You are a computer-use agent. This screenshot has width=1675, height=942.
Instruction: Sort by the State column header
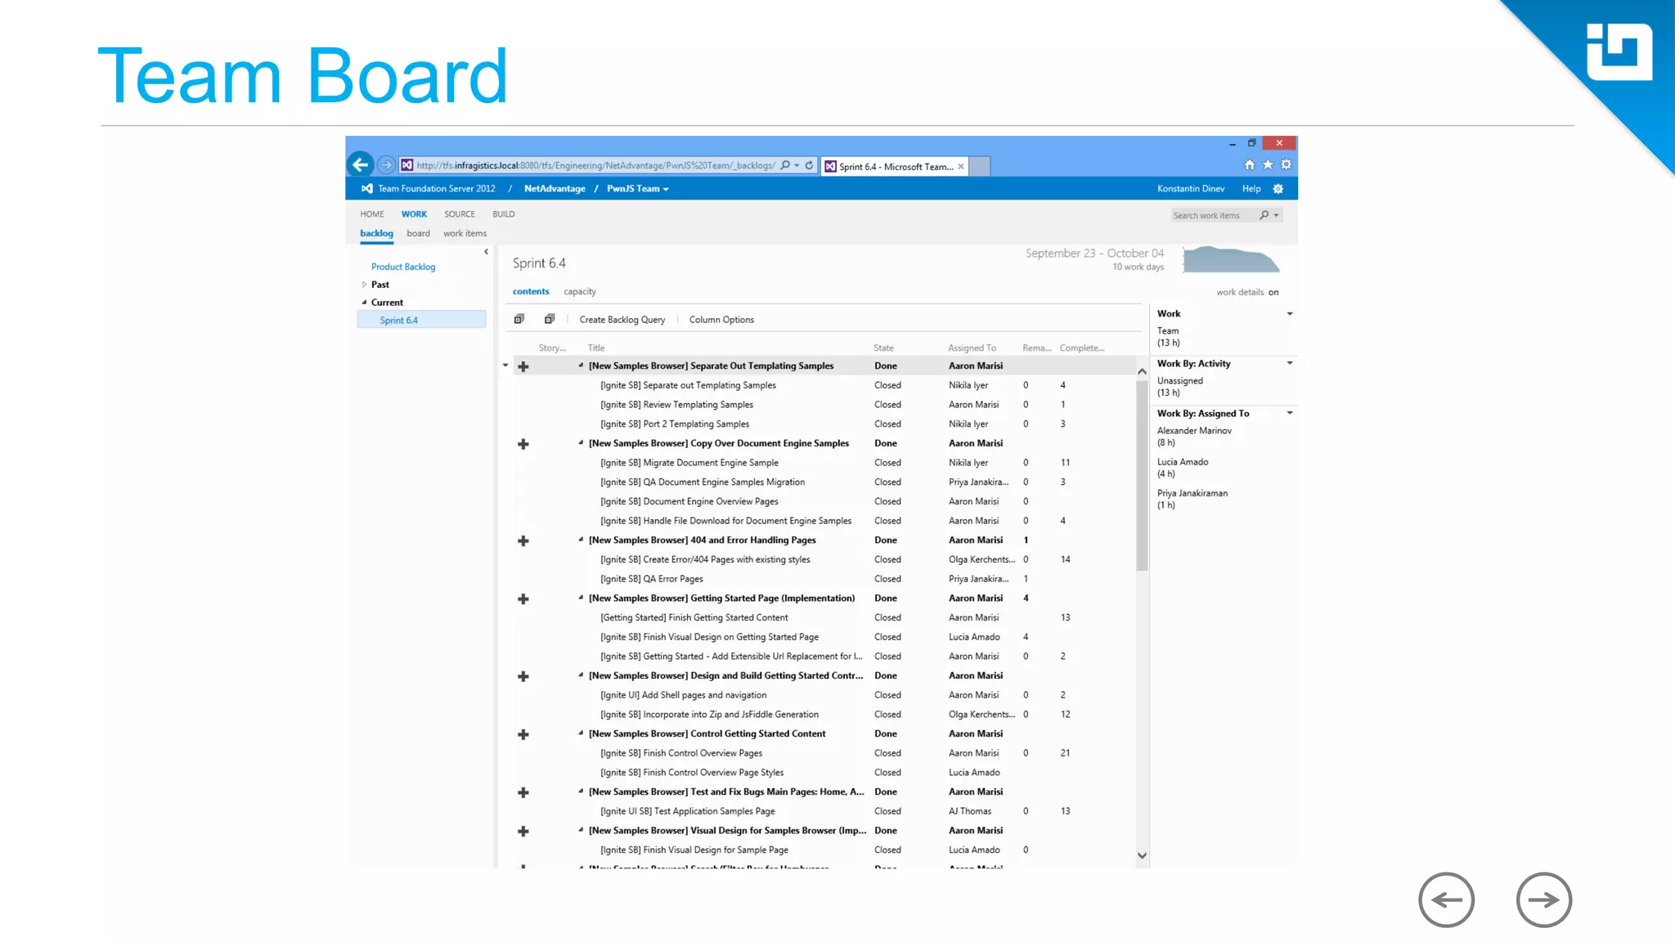pos(883,348)
